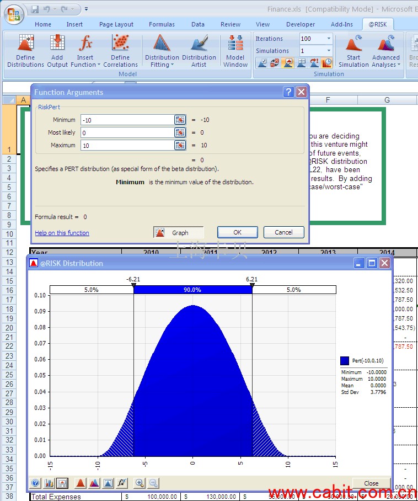The width and height of the screenshot is (418, 501).
Task: Pick a cell range for Maximum argument
Action: pos(180,145)
